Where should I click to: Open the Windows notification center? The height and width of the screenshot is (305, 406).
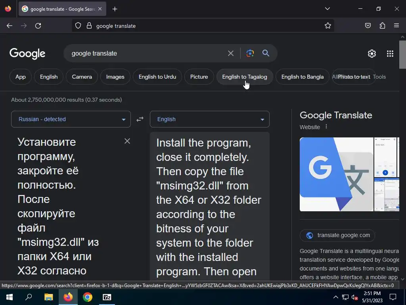pos(393,297)
